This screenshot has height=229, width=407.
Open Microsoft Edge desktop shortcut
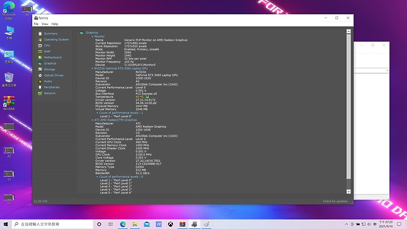coord(9,10)
